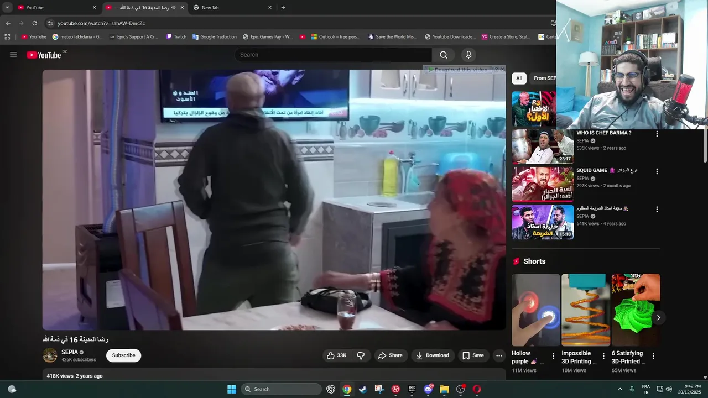Like the video with 33K thumbs up
Screen dimensions: 708x398
(337, 355)
